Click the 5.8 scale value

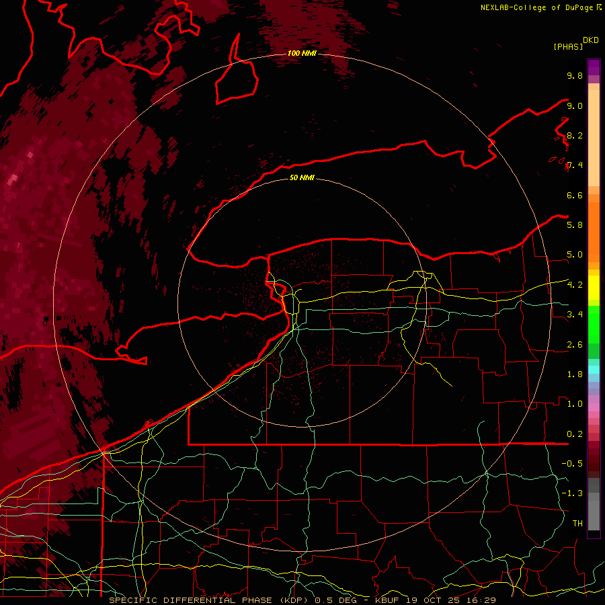pos(575,225)
